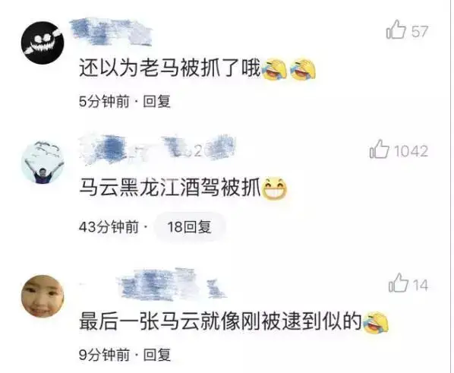Like the comment with 57 likes

(396, 30)
